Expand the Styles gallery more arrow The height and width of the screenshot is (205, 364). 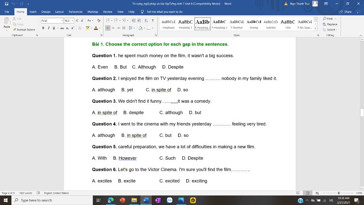[316, 28]
